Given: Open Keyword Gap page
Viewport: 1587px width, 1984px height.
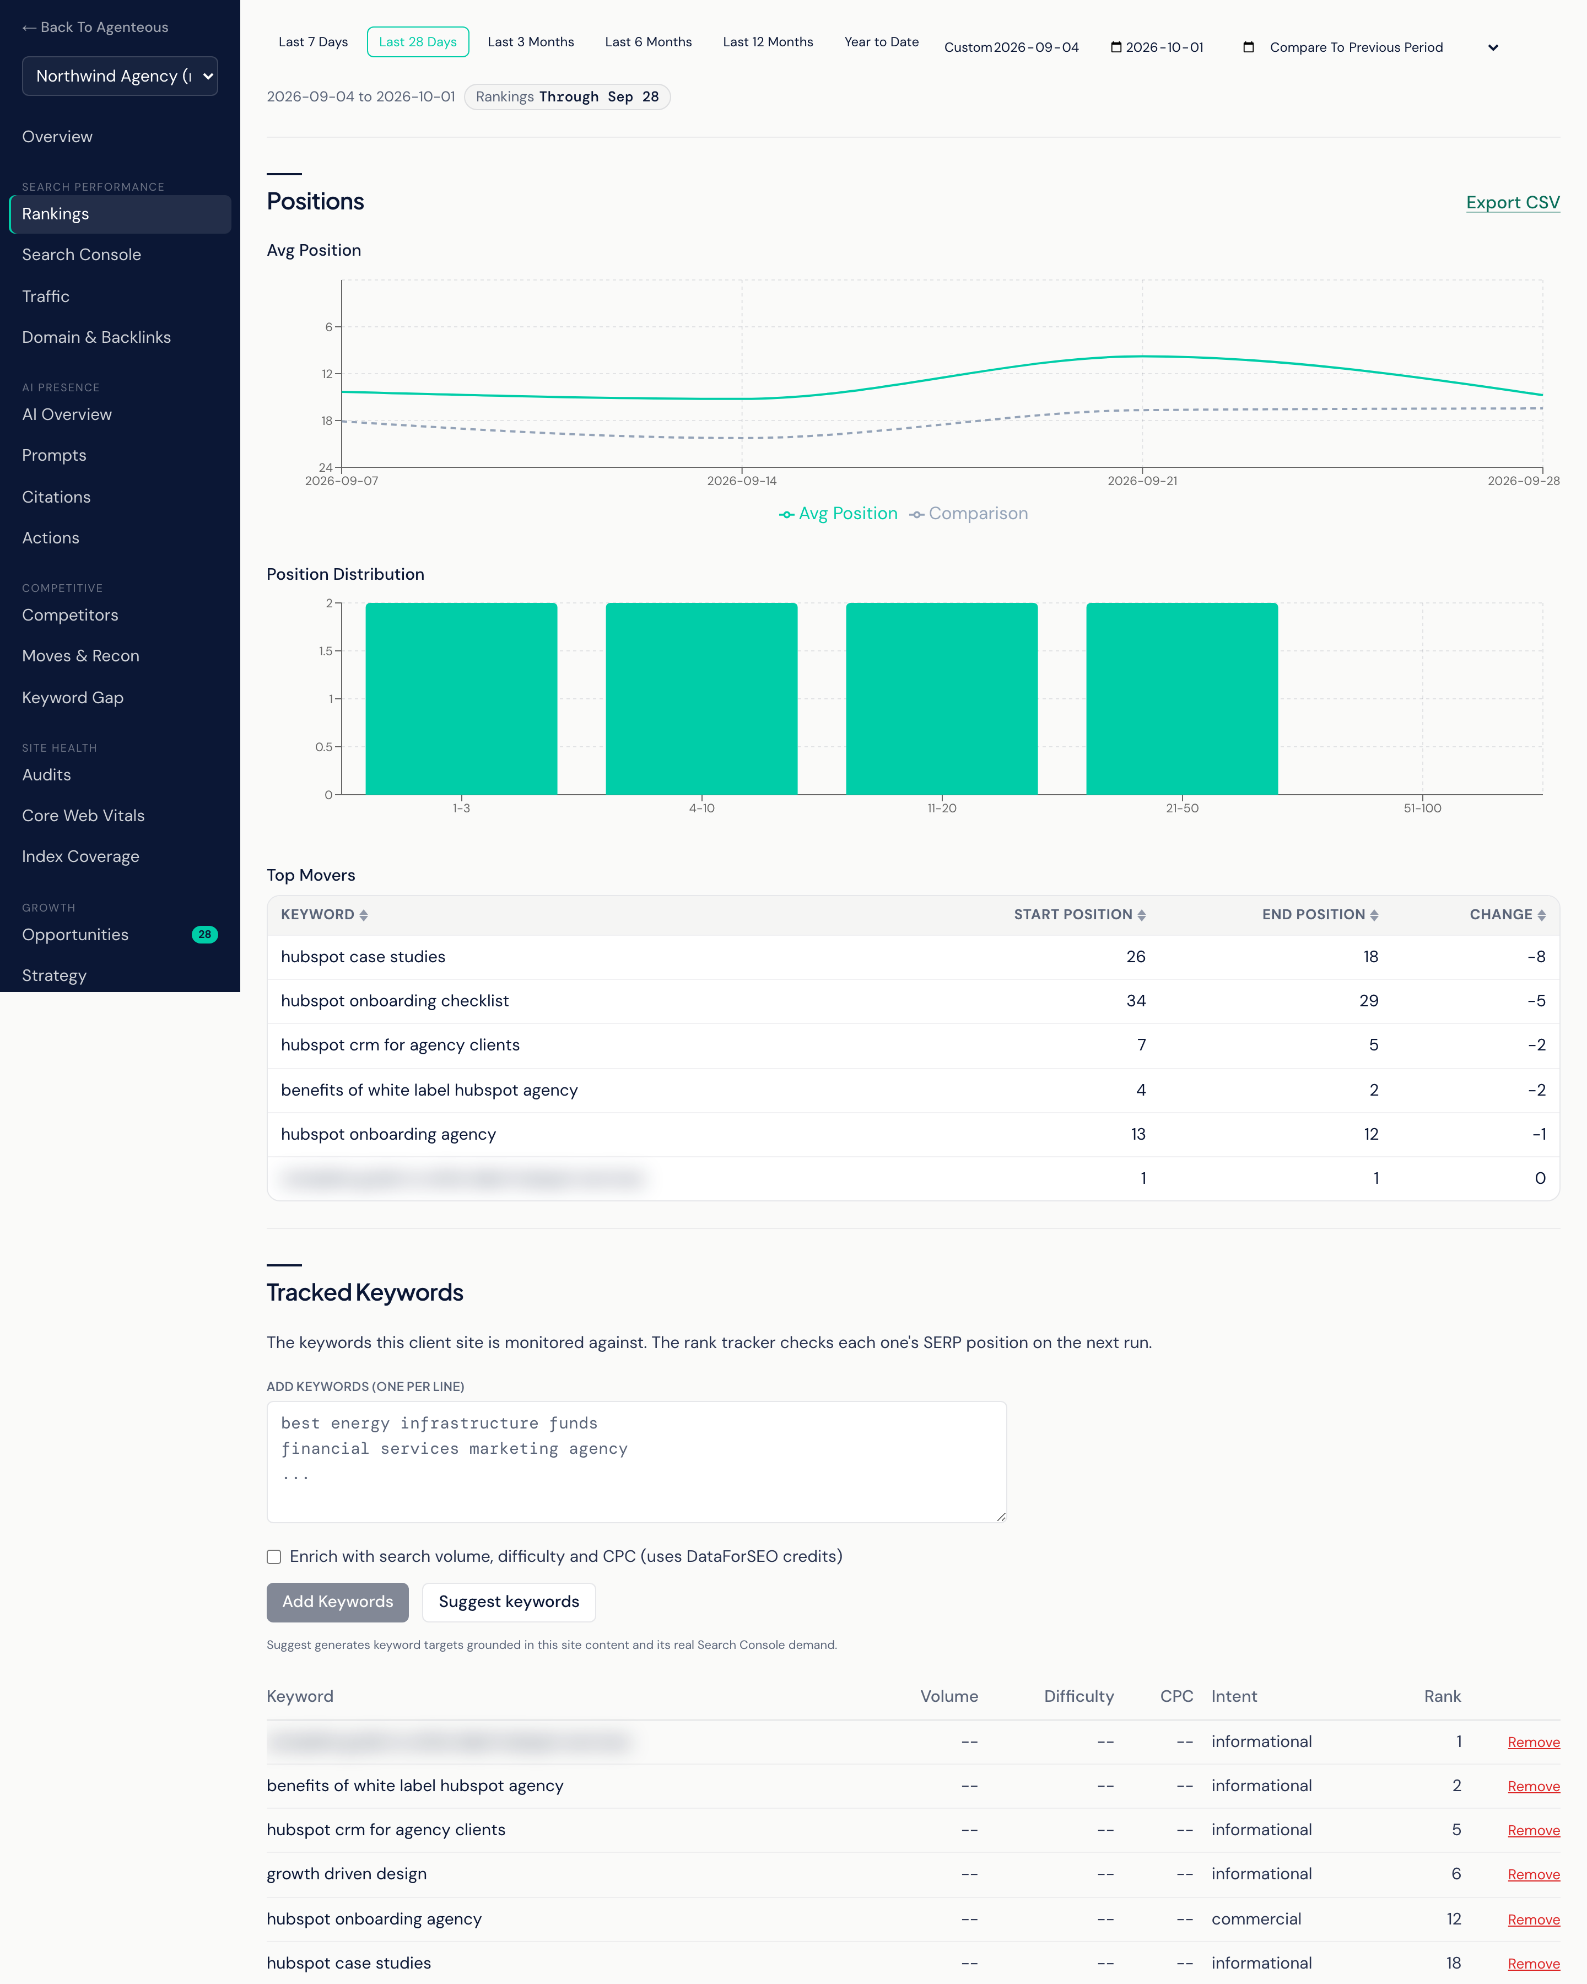Looking at the screenshot, I should pyautogui.click(x=120, y=698).
